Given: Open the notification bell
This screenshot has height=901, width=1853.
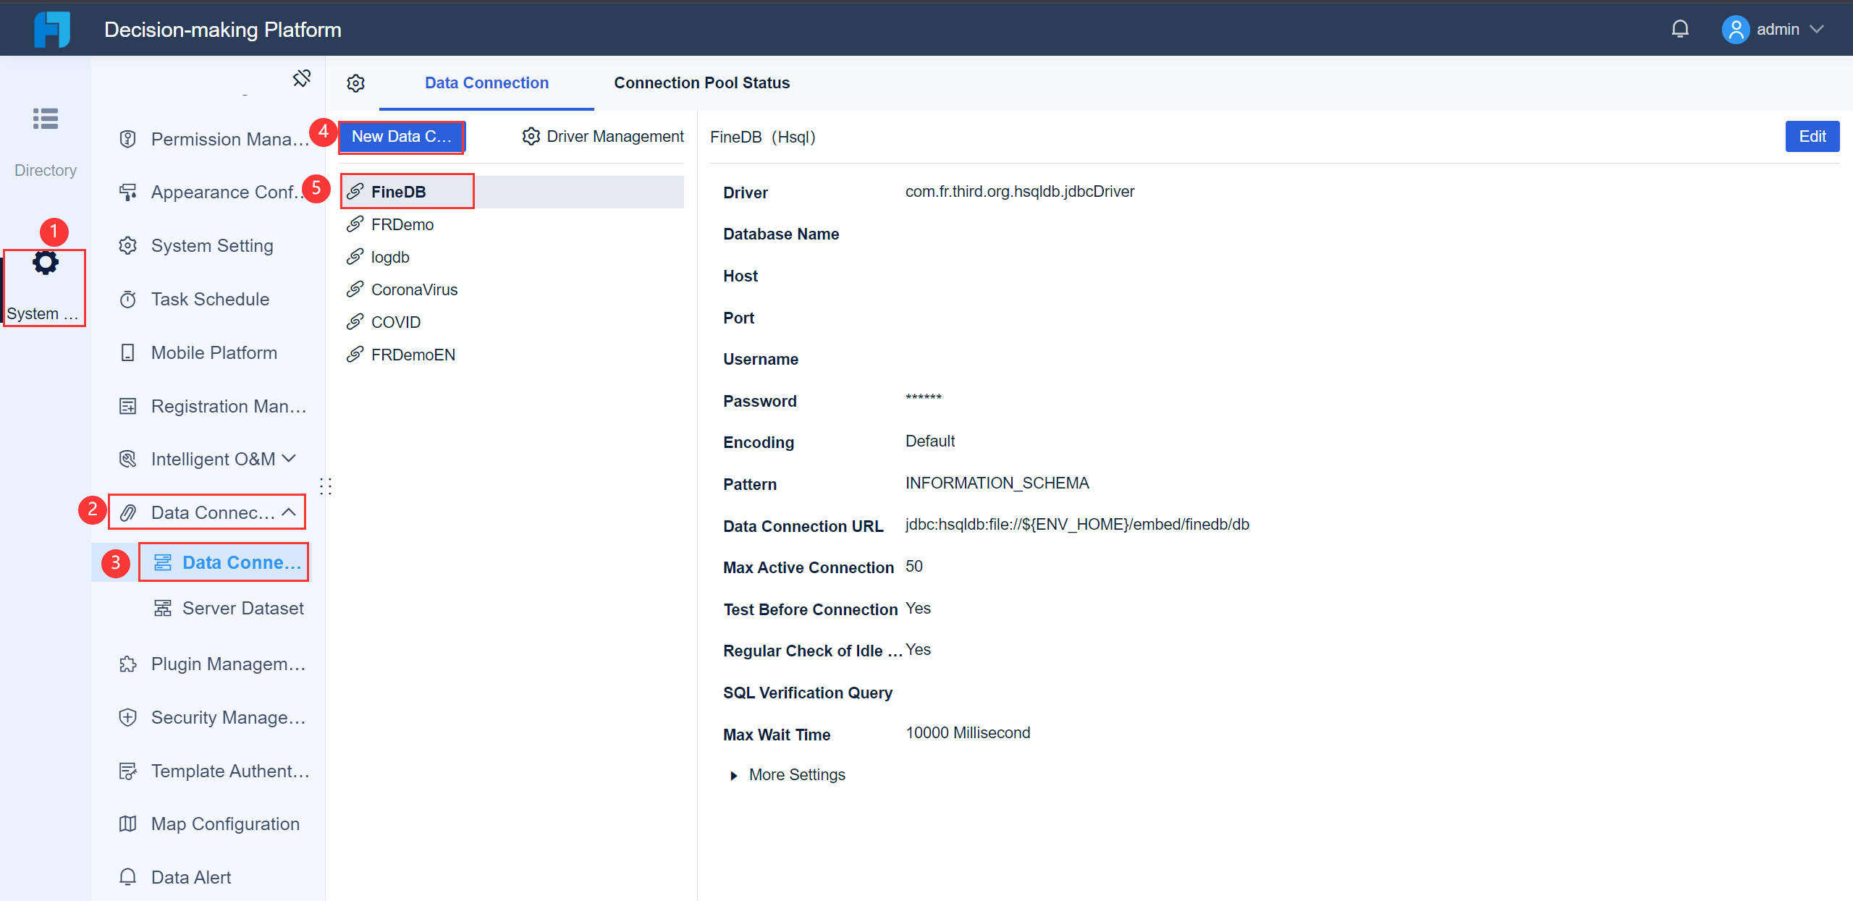Looking at the screenshot, I should (1680, 29).
